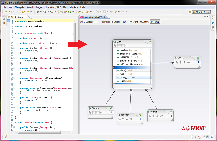Select the Plug-in Dev perspective button
The image size is (217, 141).
pyautogui.click(x=201, y=12)
